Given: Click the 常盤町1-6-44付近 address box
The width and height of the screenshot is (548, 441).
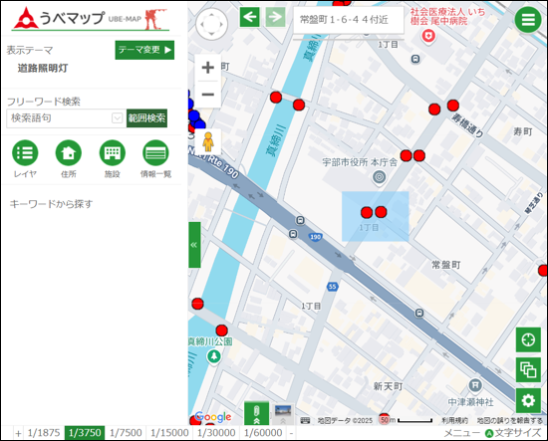Looking at the screenshot, I should point(349,20).
